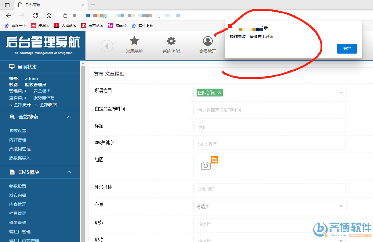Go to 管理首页
Screen dimensions: 373x242
pos(18,91)
